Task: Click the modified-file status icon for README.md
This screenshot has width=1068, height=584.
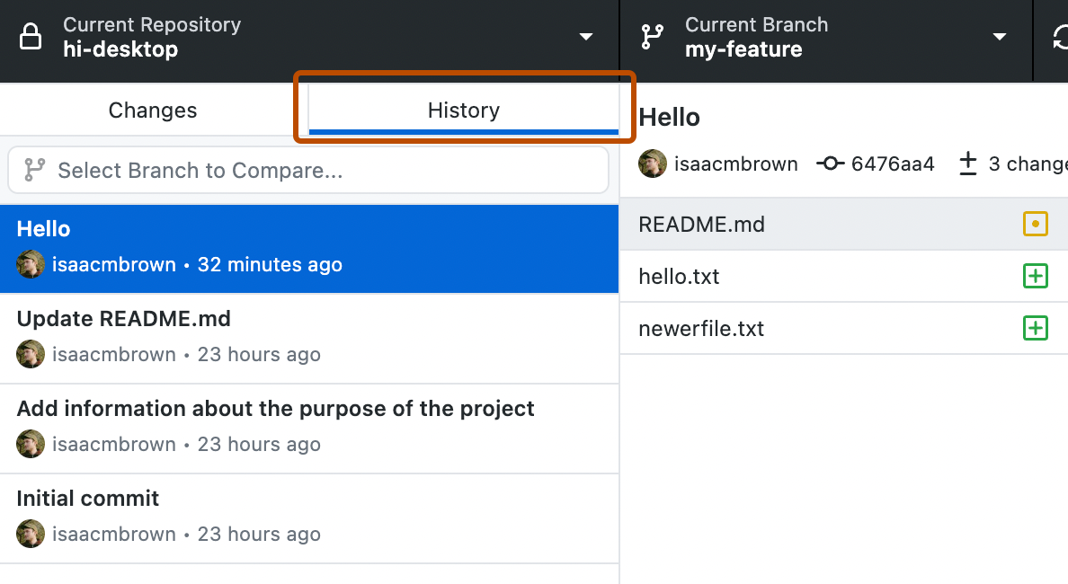Action: 1036,224
